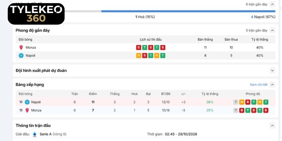
Task: Collapse the Bảng xếp hạng section
Action: pos(272,85)
